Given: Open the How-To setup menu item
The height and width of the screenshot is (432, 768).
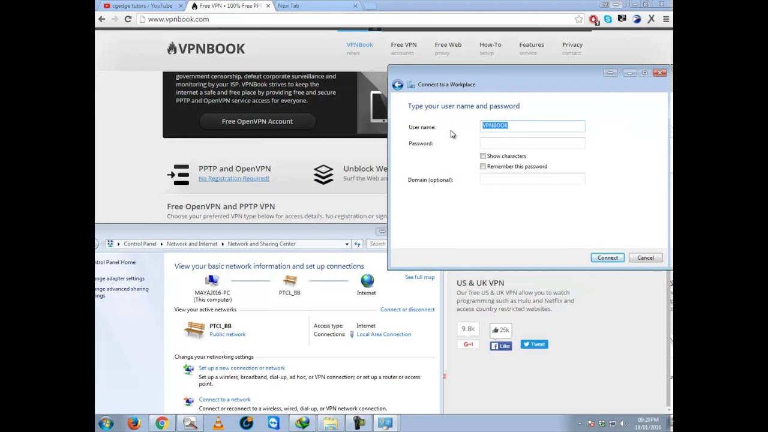Looking at the screenshot, I should (x=490, y=49).
